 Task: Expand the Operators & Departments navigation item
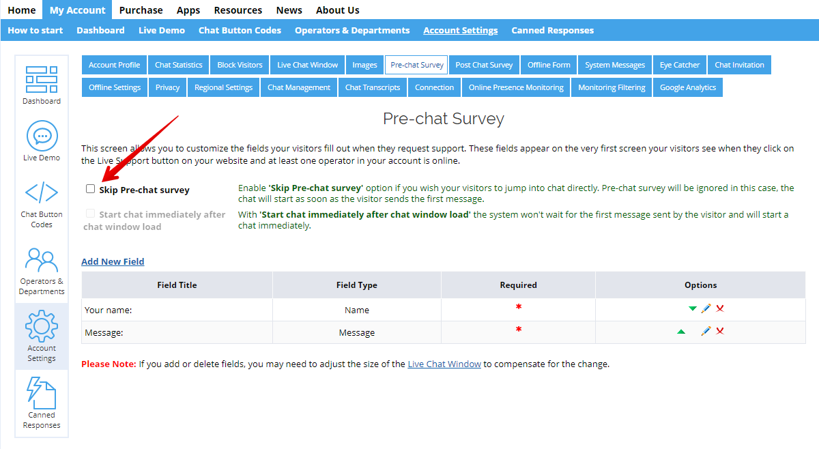[x=351, y=30]
